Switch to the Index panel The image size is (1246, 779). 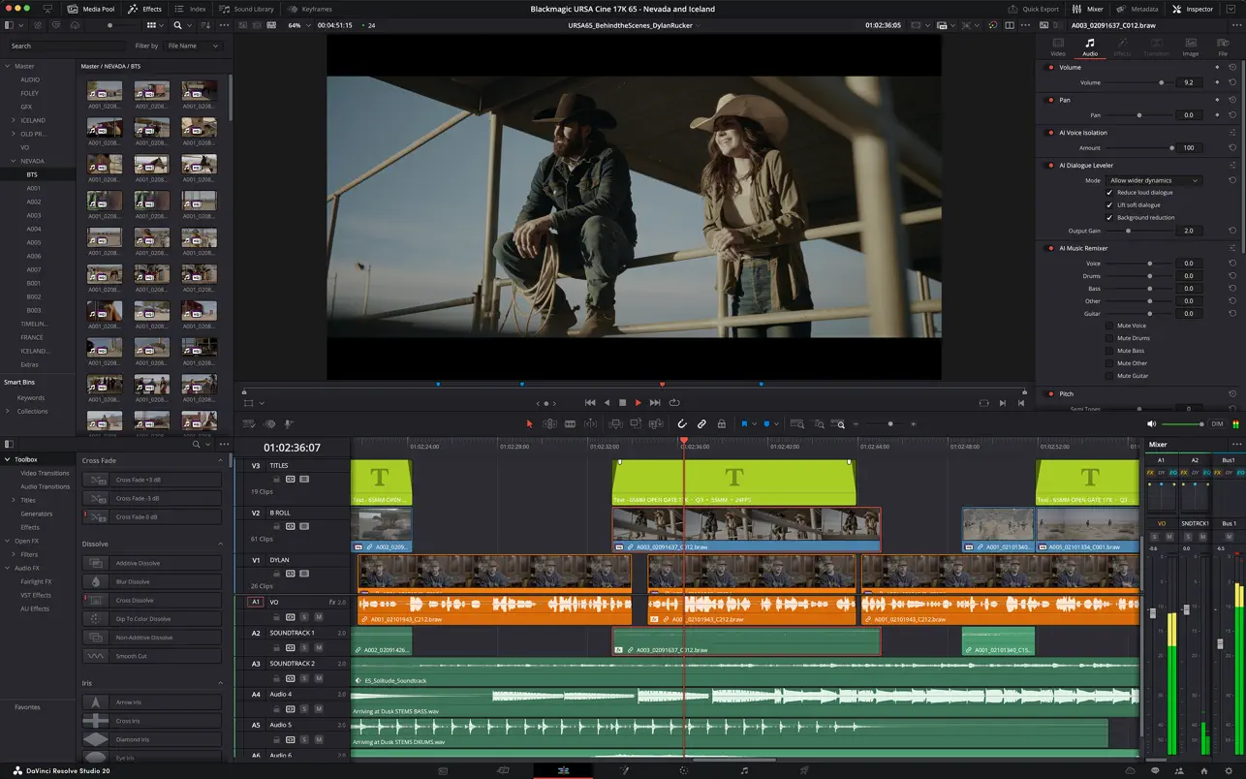[190, 9]
